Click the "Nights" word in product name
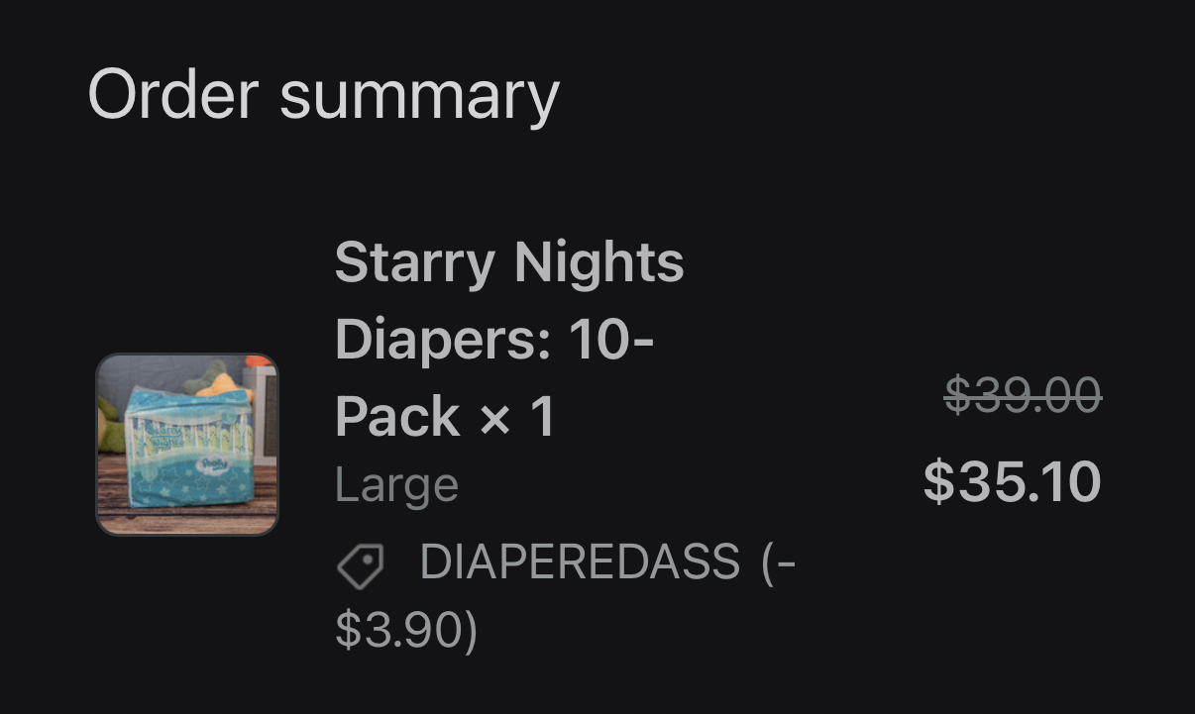The height and width of the screenshot is (714, 1195). click(x=598, y=263)
